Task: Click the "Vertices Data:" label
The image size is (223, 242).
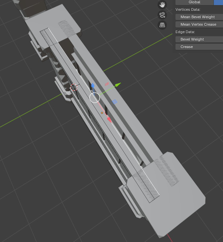Action: coord(188,9)
